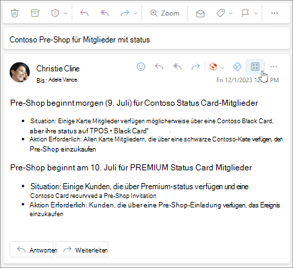This screenshot has width=293, height=268.
Task: Click text 'Contoso Card recurvved a Pre-Shop Invitation'
Action: pos(93,196)
